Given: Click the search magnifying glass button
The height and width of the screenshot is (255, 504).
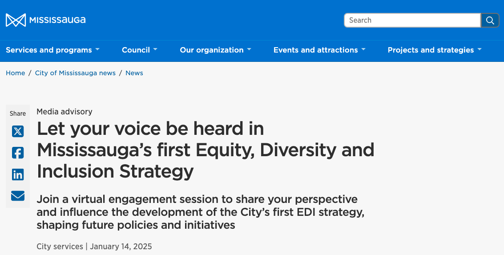Looking at the screenshot, I should click(490, 20).
